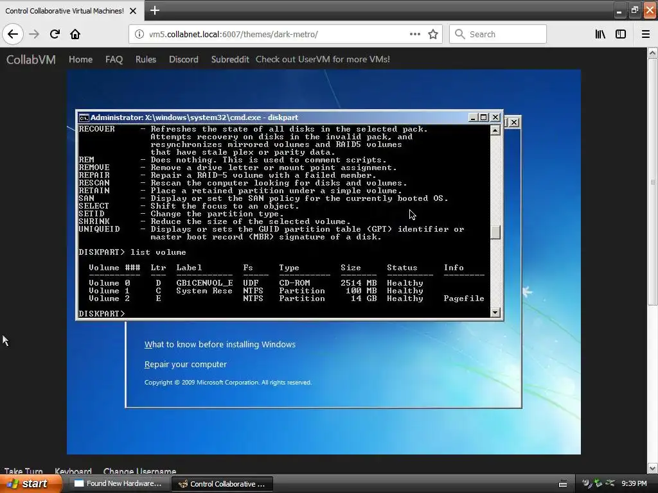Click the SHRINK command entry

(x=94, y=221)
